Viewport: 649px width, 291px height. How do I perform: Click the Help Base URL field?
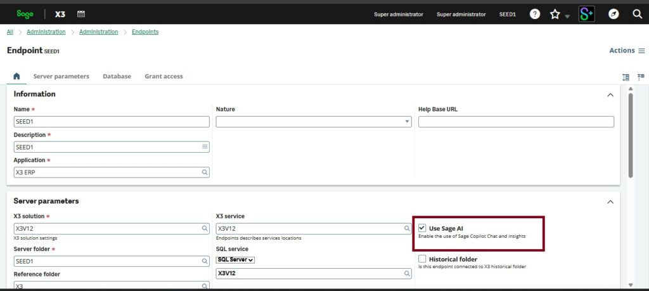[x=516, y=122]
